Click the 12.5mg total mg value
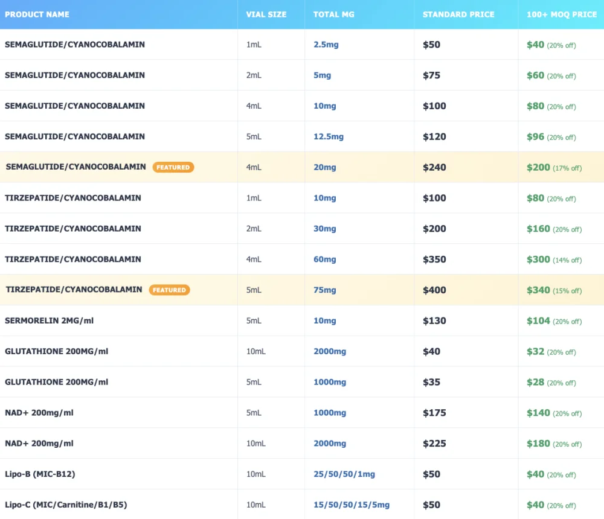Viewport: 604px width, 519px height. click(328, 136)
